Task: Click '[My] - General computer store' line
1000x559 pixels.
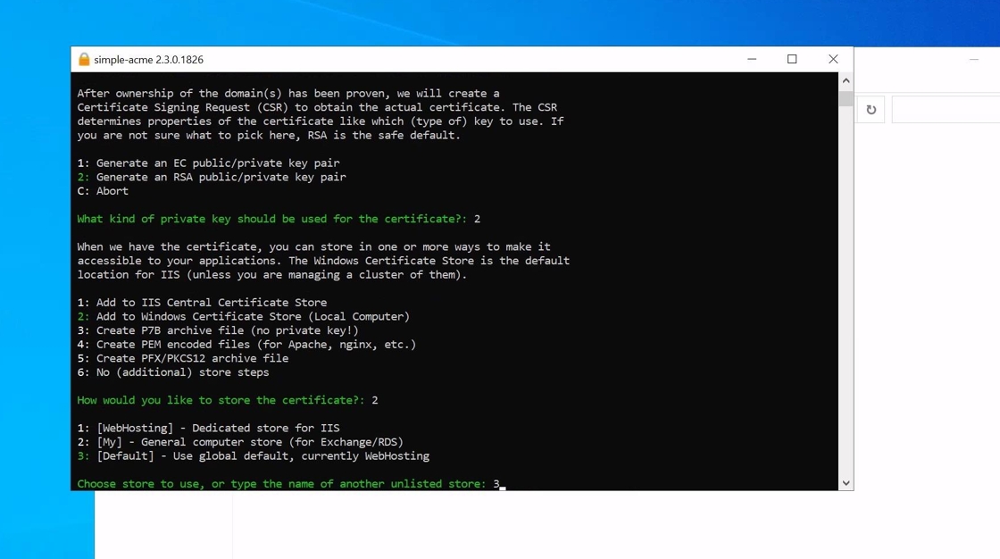Action: click(240, 442)
